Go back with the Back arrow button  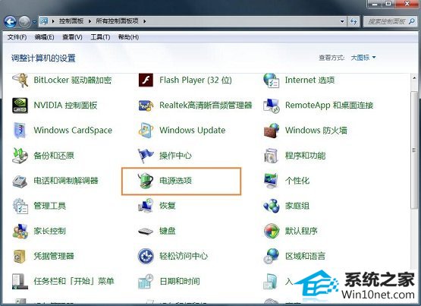tap(10, 21)
